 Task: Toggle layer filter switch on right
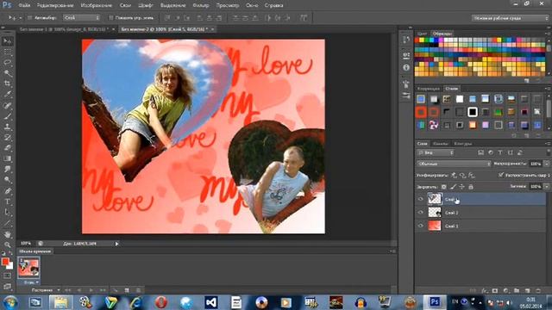(x=549, y=152)
